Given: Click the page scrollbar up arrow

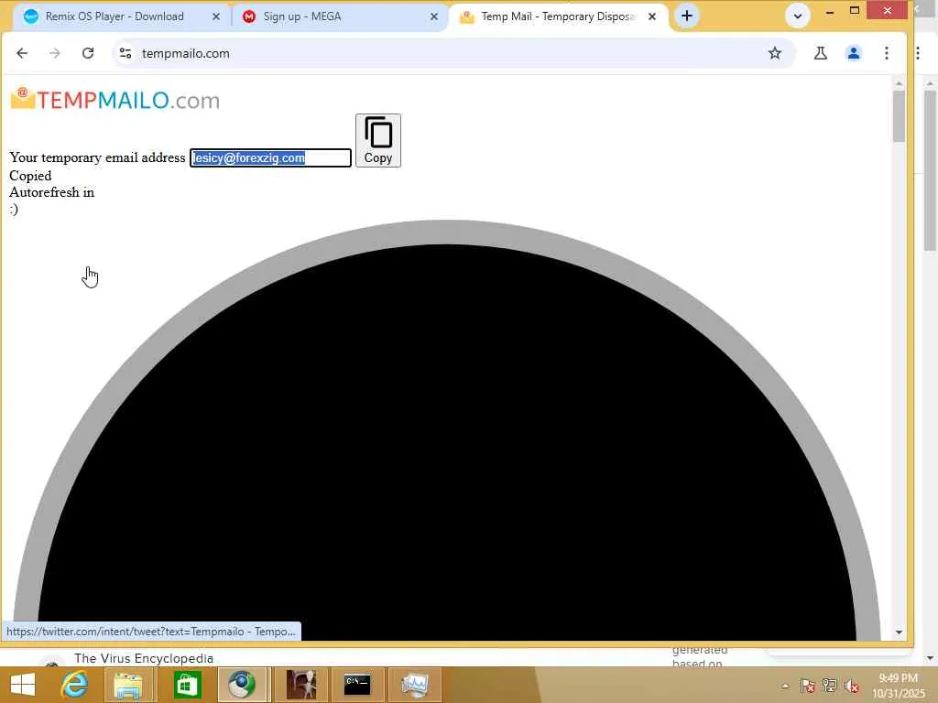Looking at the screenshot, I should 899,82.
